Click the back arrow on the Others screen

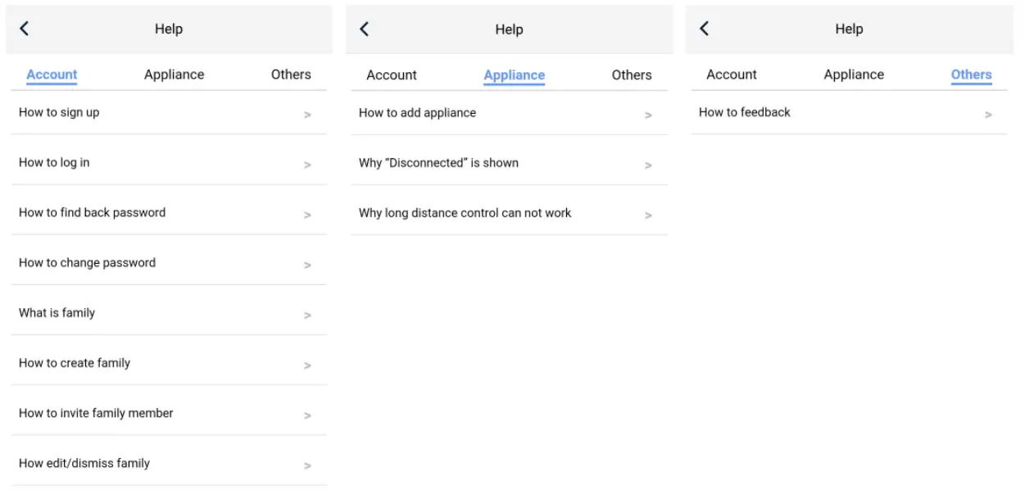(x=705, y=28)
